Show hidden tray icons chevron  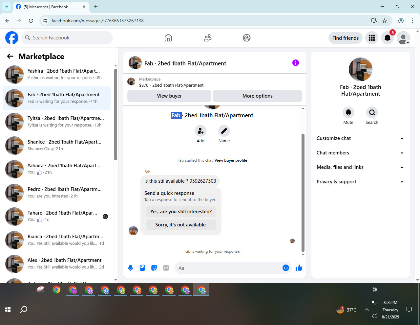[367, 310]
